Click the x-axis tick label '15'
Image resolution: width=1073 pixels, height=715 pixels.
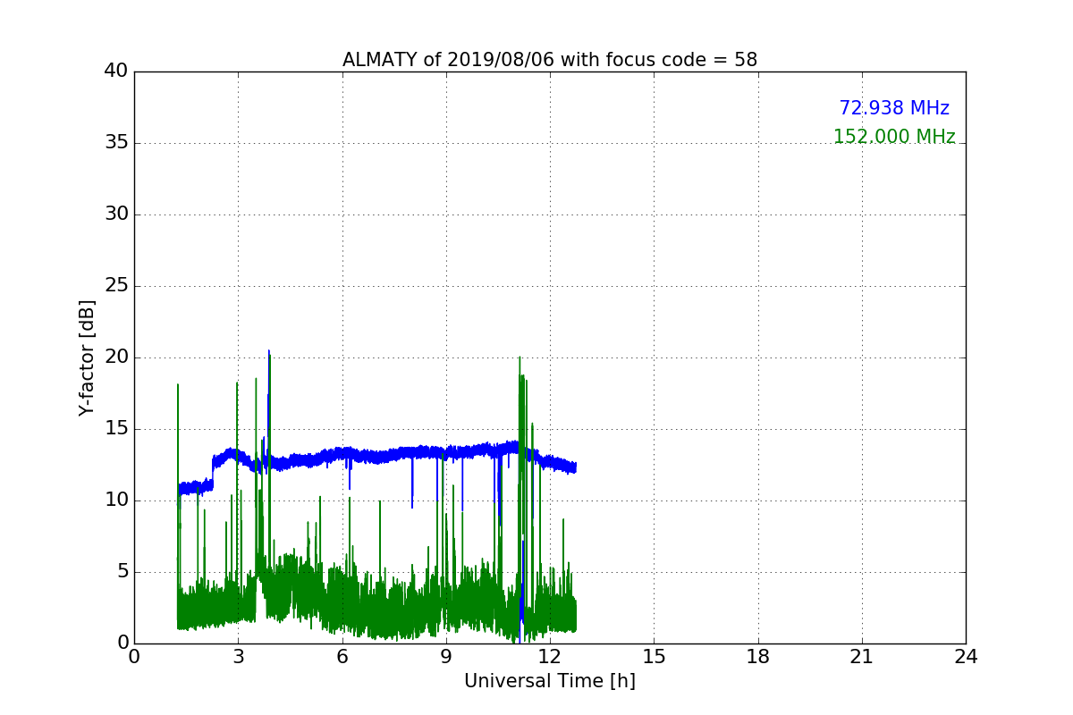pyautogui.click(x=654, y=656)
